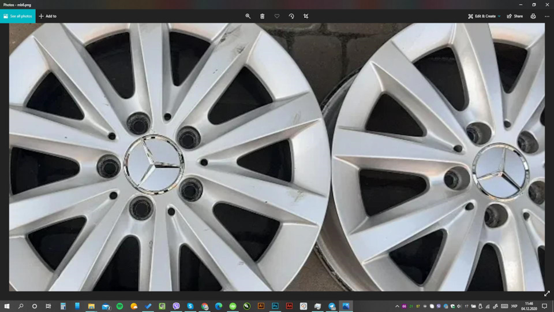Open Google Chrome from the taskbar
Image resolution: width=554 pixels, height=312 pixels.
(x=204, y=306)
